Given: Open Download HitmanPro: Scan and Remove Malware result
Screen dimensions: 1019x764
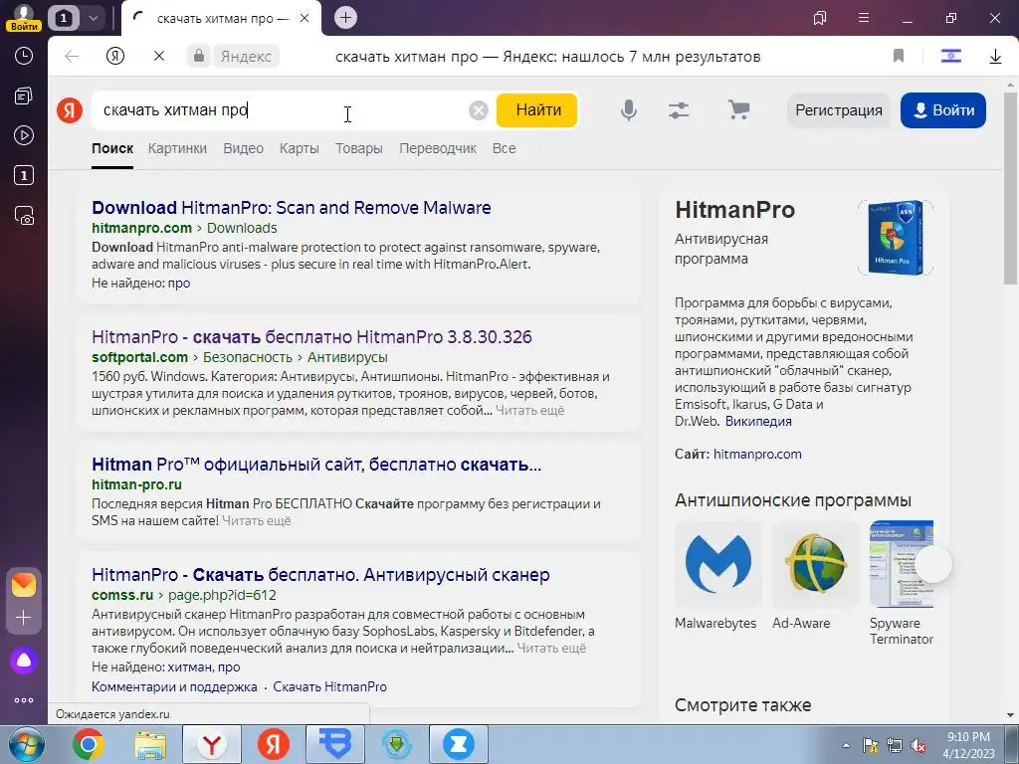Looking at the screenshot, I should (x=292, y=208).
